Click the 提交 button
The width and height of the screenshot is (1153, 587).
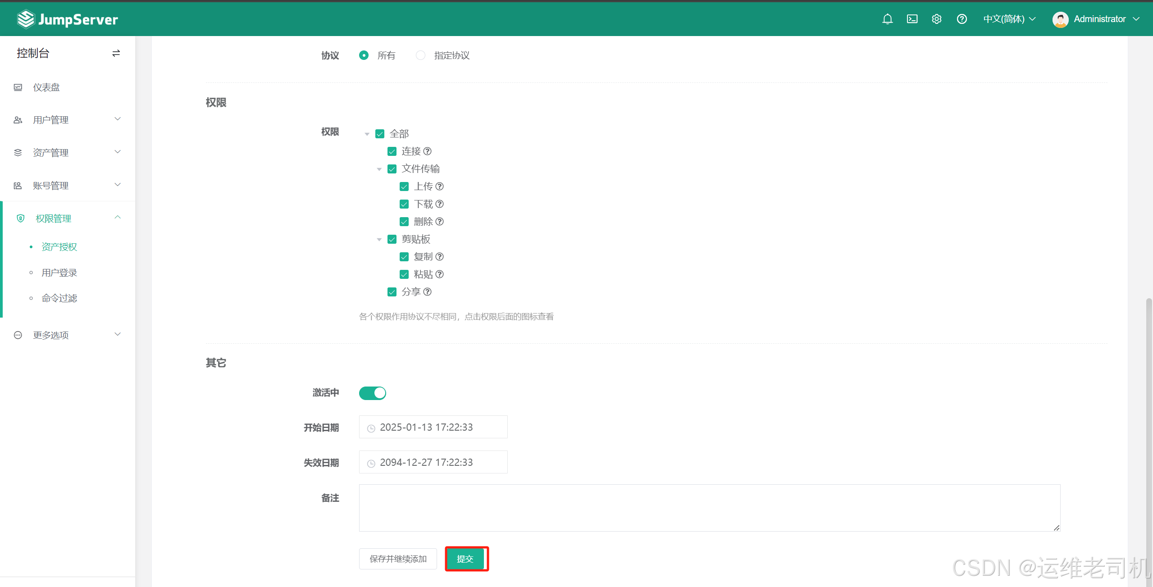pyautogui.click(x=465, y=559)
